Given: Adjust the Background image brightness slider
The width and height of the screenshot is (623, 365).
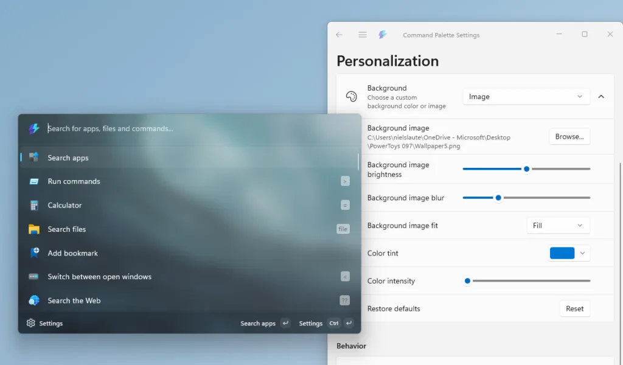Looking at the screenshot, I should click(526, 169).
